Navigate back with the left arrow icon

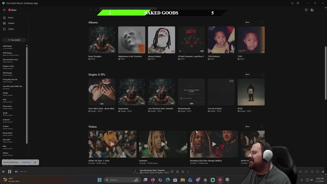point(90,10)
